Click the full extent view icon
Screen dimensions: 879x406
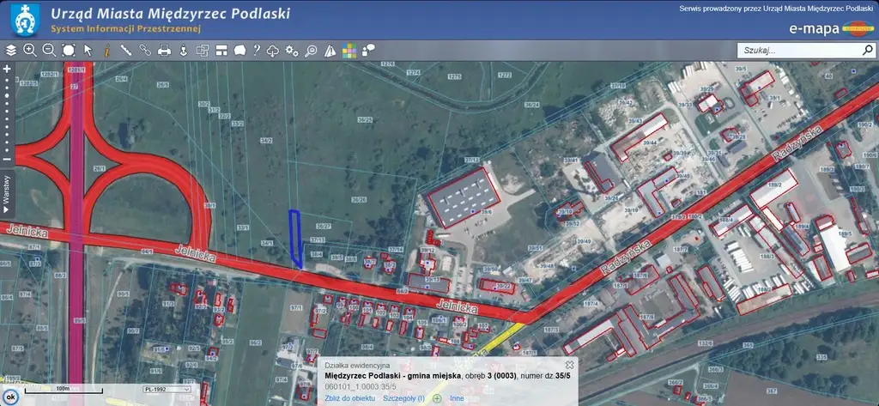(69, 51)
